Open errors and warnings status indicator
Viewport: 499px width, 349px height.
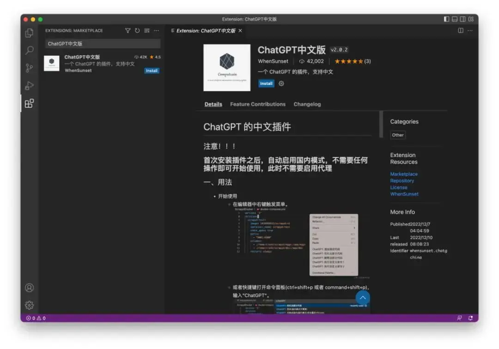(36, 318)
